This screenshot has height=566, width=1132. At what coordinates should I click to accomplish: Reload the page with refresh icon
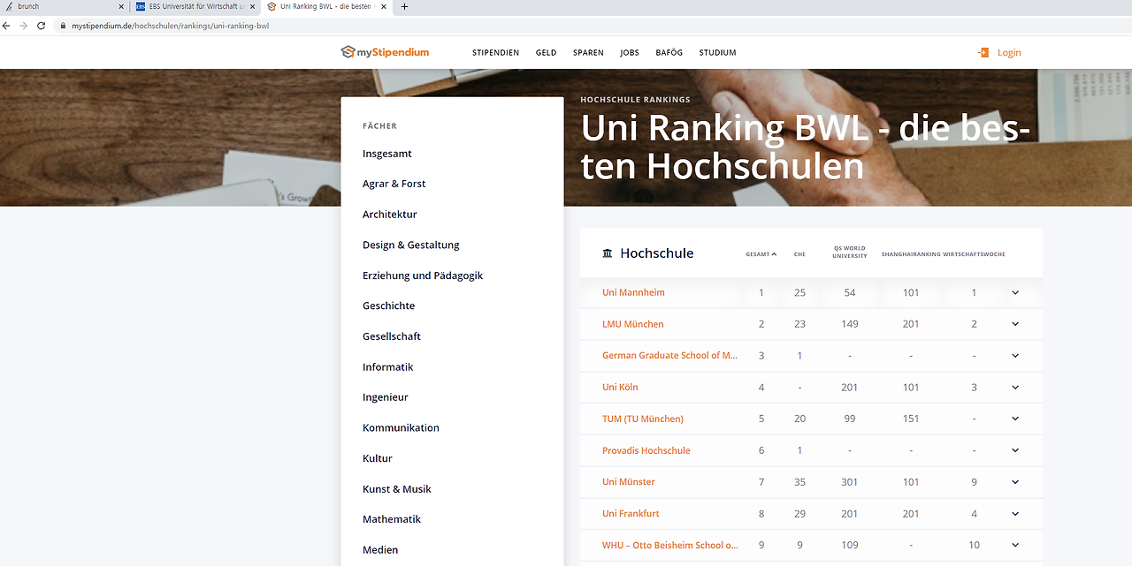coord(41,26)
